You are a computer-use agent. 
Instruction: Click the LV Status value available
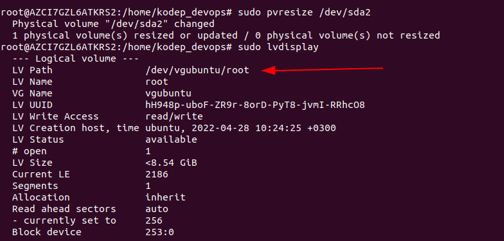[x=171, y=139]
